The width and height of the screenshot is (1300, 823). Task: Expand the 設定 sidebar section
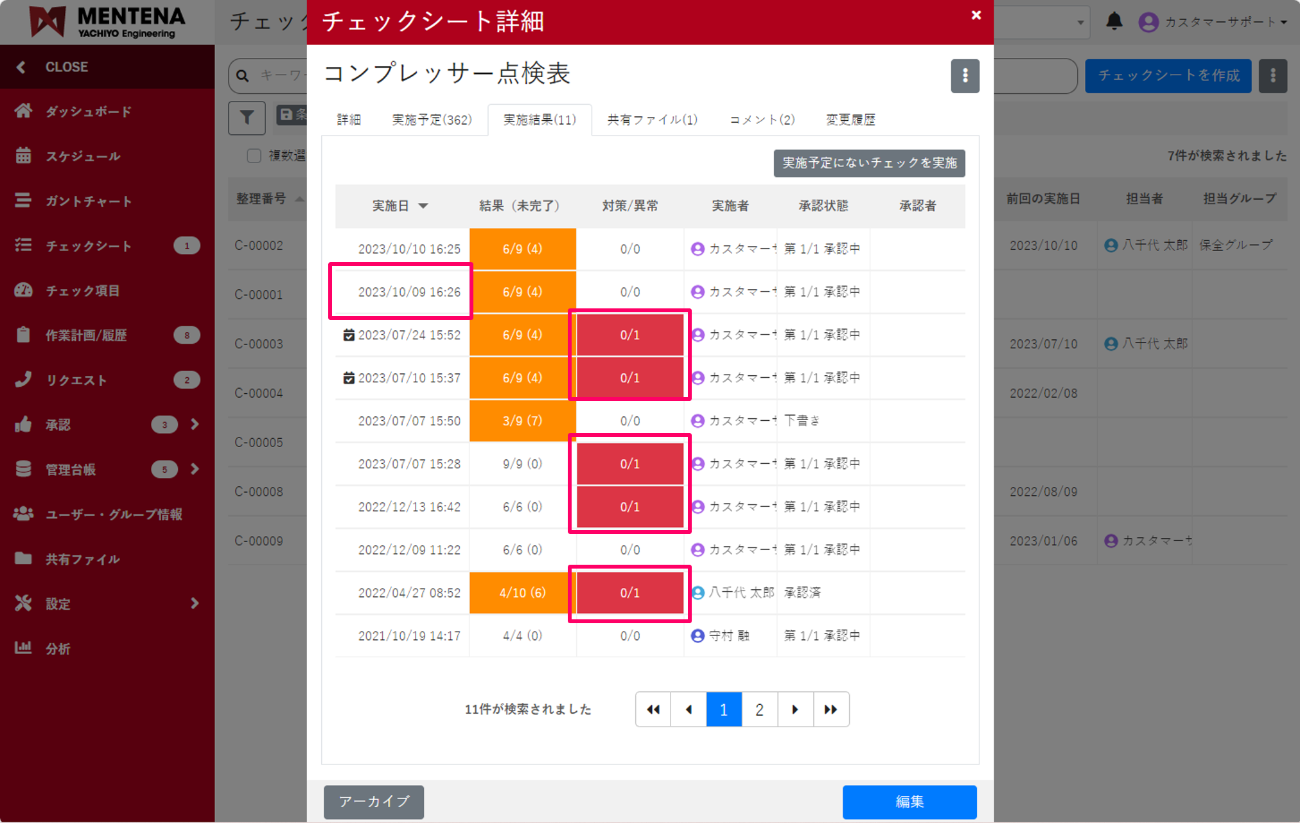(195, 603)
